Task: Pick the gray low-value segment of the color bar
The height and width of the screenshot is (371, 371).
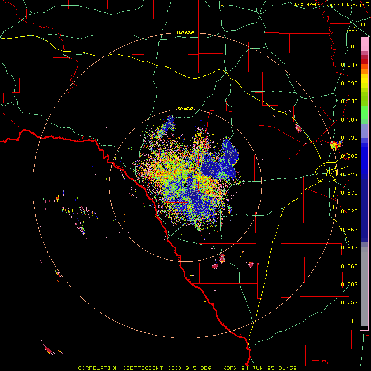Action: (364, 286)
